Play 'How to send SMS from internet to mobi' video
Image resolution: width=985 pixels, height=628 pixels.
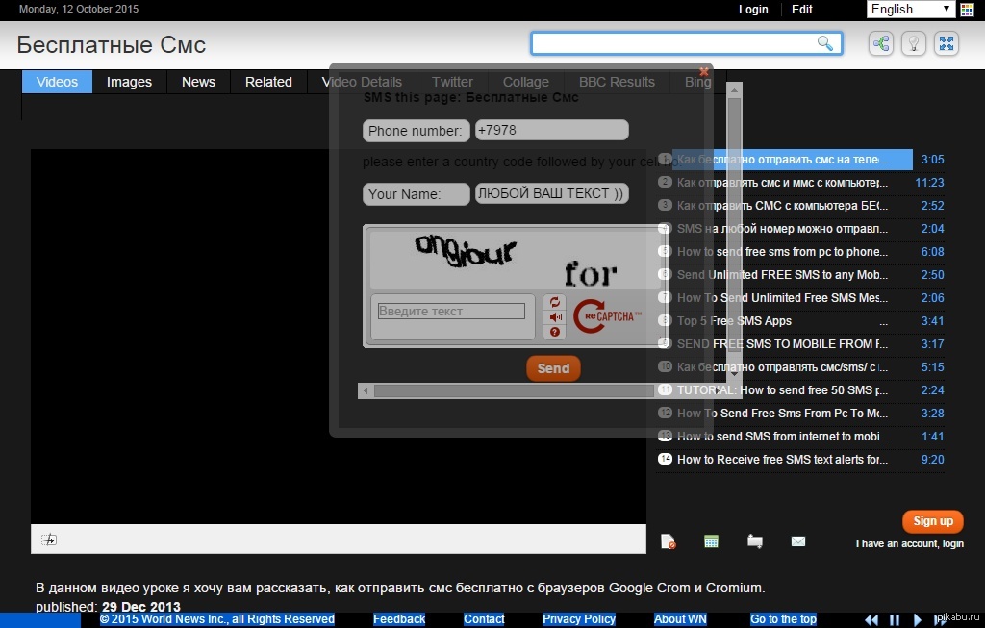click(x=782, y=437)
